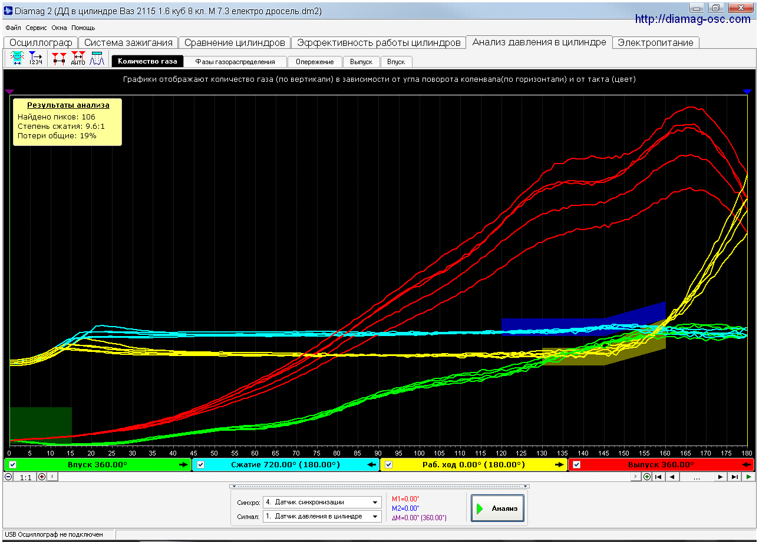
Task: Open the Файл menu
Action: [x=13, y=28]
